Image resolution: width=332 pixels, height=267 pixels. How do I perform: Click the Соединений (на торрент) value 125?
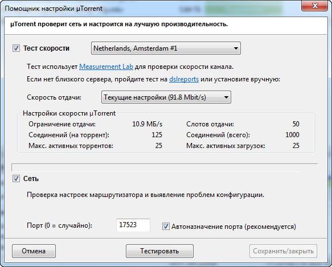(157, 135)
